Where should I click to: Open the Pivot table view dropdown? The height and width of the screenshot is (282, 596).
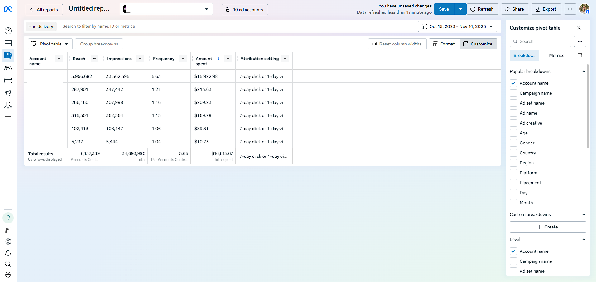pyautogui.click(x=50, y=44)
